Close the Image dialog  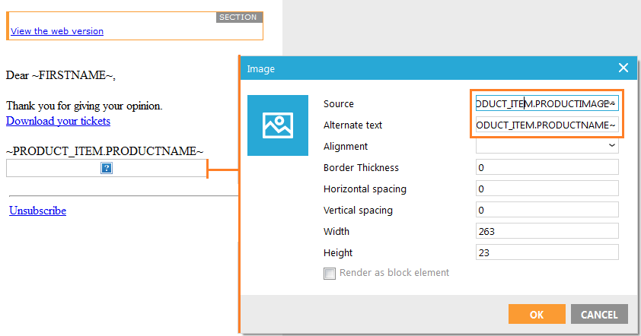(x=623, y=68)
